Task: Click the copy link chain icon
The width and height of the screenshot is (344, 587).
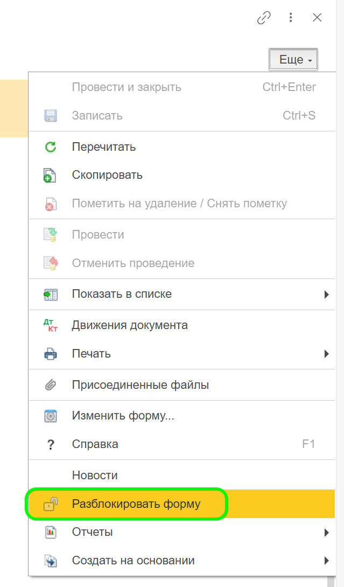Action: [264, 18]
